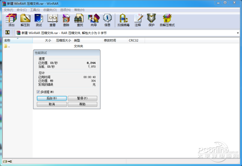The width and height of the screenshot is (242, 166).
Task: Click the 暂停(P) pause button
Action: coord(82,98)
